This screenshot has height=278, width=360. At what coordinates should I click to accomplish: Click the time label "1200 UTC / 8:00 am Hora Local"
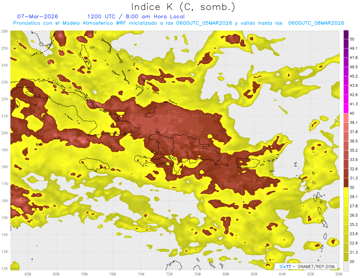[x=136, y=16]
